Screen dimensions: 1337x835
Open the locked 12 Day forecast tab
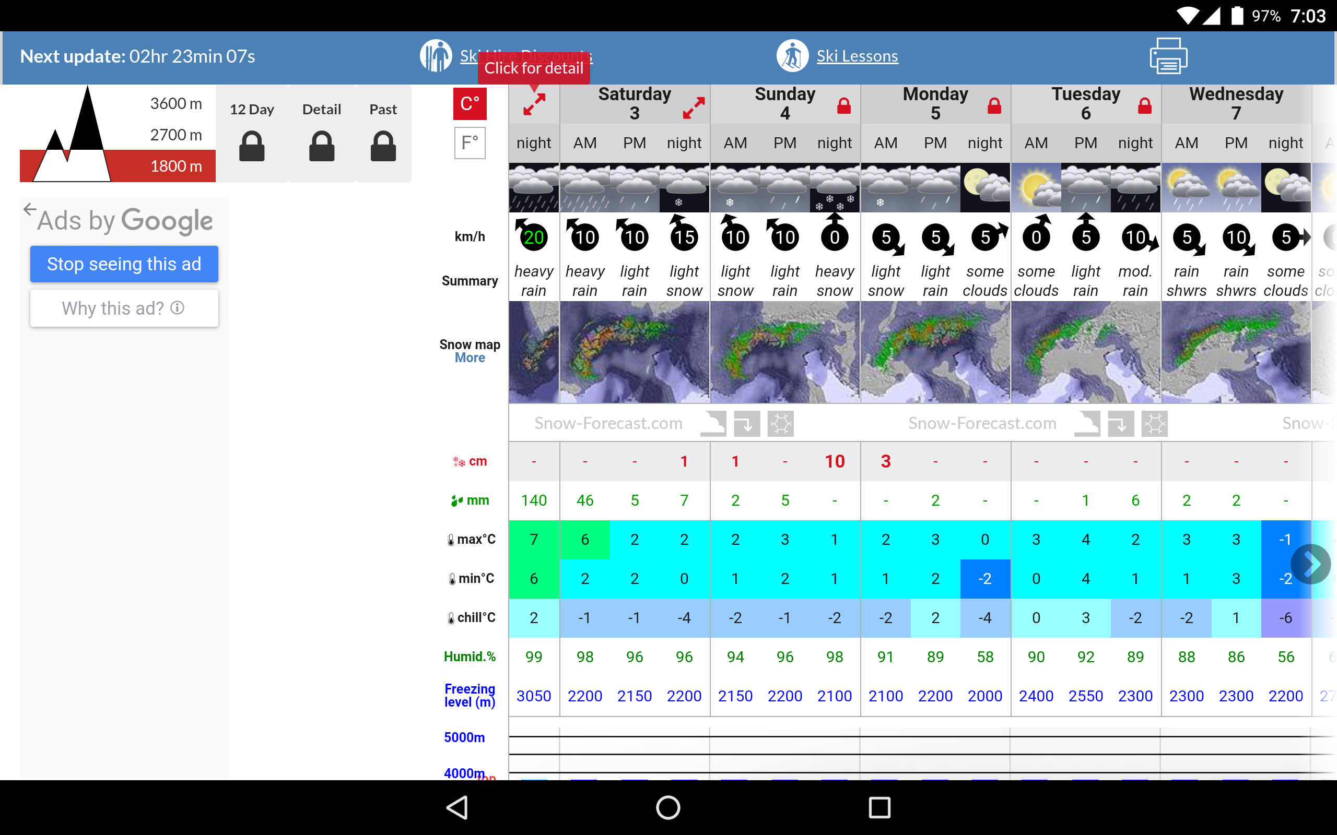252,134
